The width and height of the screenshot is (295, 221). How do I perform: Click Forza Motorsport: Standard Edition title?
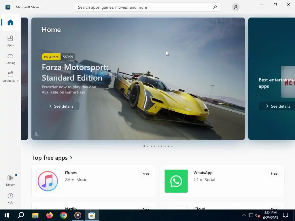[x=75, y=72]
